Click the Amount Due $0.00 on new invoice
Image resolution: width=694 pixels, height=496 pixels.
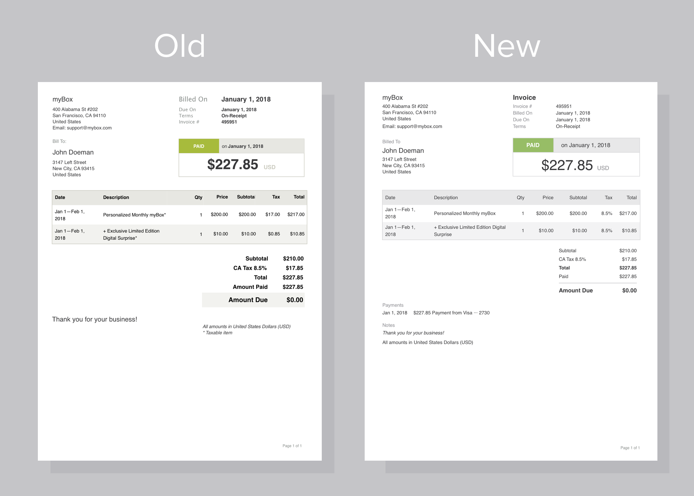click(597, 290)
